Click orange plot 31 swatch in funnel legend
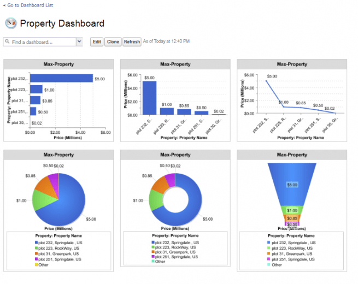The height and width of the screenshot is (284, 358). 268,253
